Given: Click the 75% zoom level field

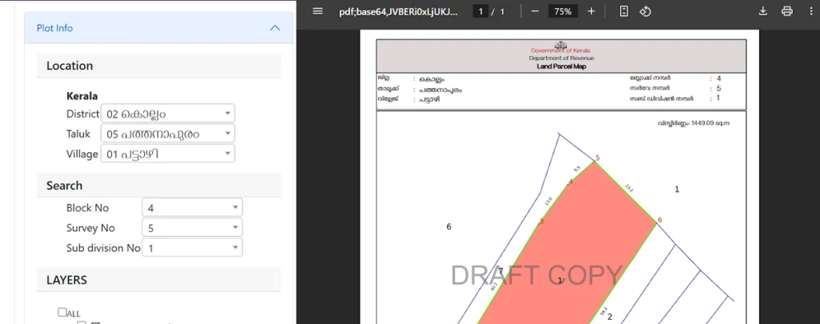Looking at the screenshot, I should click(x=562, y=11).
